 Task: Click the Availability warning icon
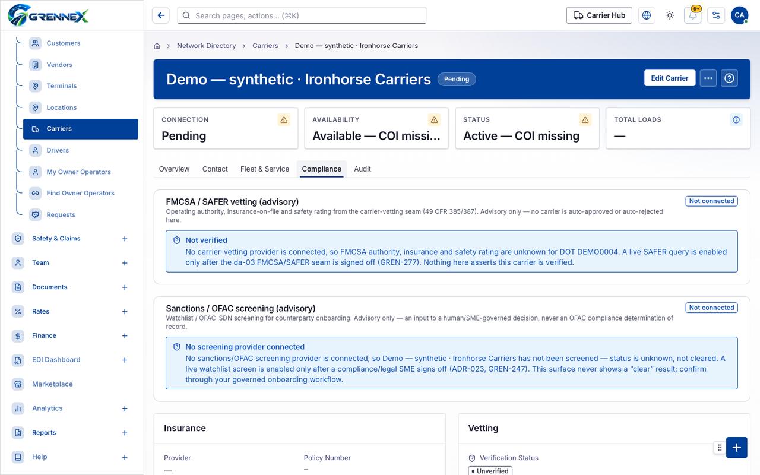click(435, 120)
